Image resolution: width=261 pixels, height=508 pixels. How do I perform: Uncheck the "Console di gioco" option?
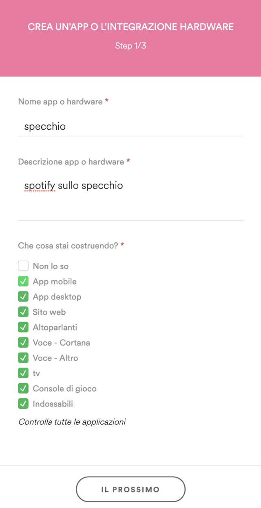23,388
